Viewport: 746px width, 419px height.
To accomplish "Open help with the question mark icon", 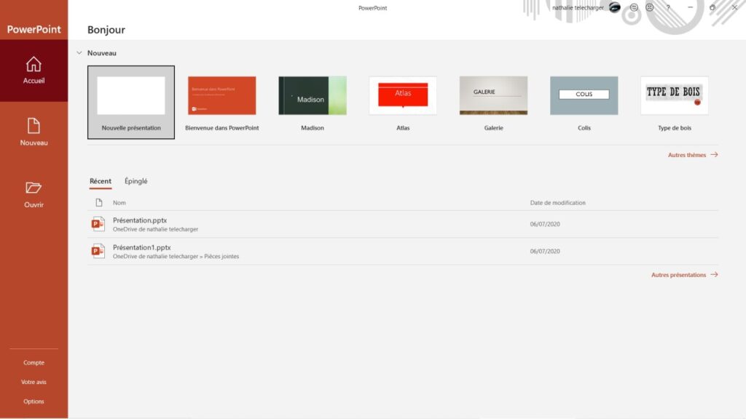I will point(668,7).
